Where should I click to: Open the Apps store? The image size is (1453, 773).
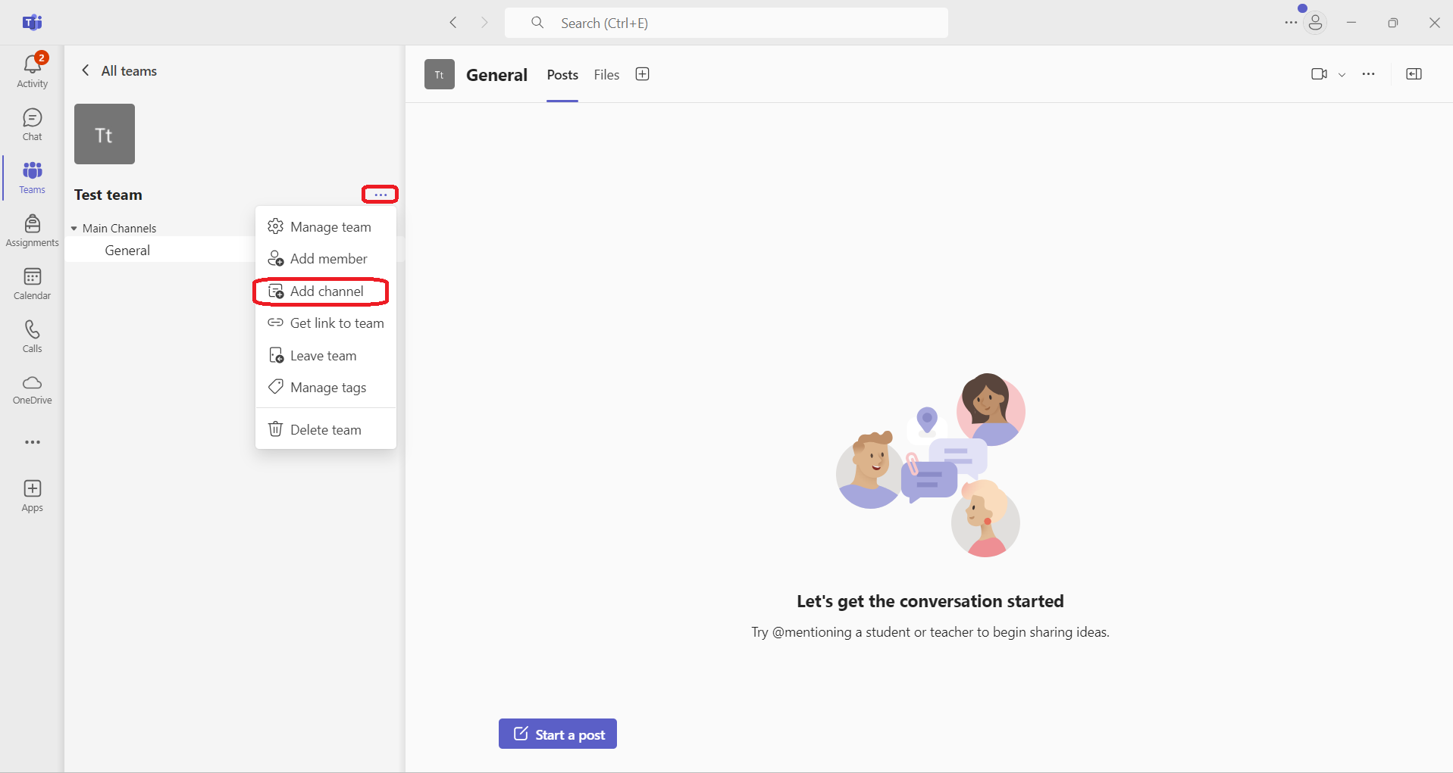32,496
